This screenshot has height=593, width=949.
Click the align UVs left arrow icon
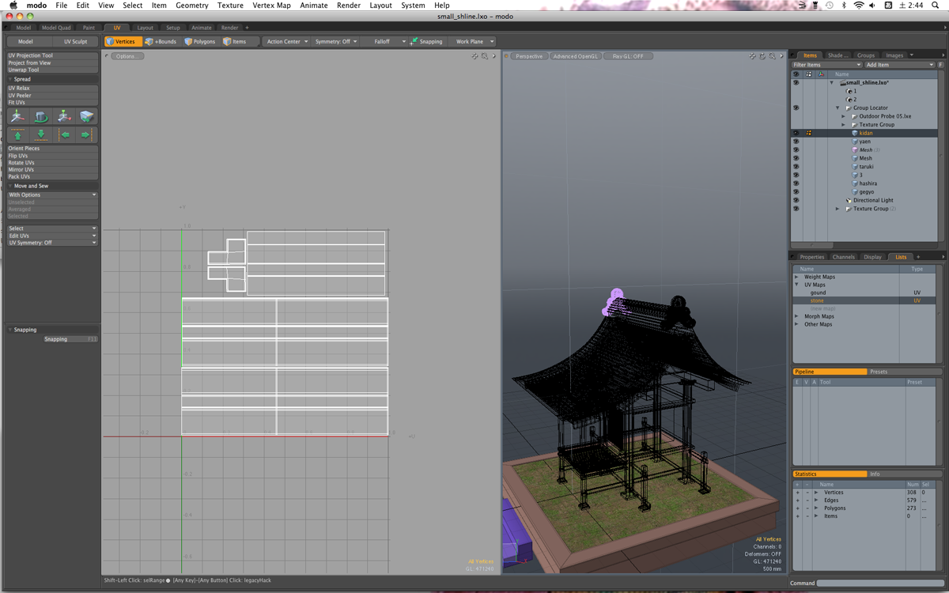[65, 135]
